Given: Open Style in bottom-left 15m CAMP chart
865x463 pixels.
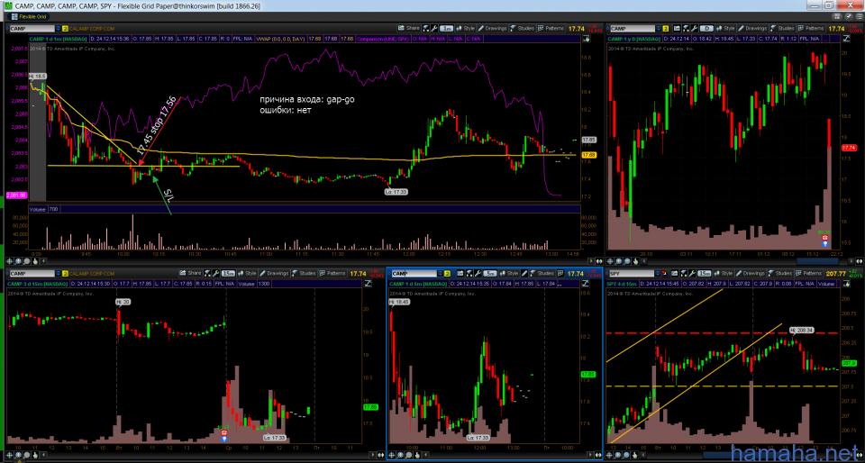Looking at the screenshot, I should click(247, 274).
